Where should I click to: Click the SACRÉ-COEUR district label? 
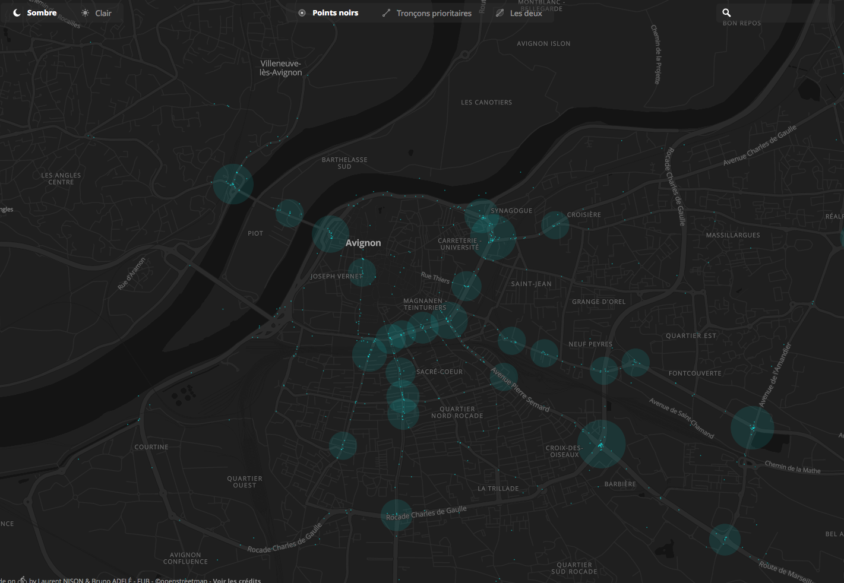(x=440, y=372)
